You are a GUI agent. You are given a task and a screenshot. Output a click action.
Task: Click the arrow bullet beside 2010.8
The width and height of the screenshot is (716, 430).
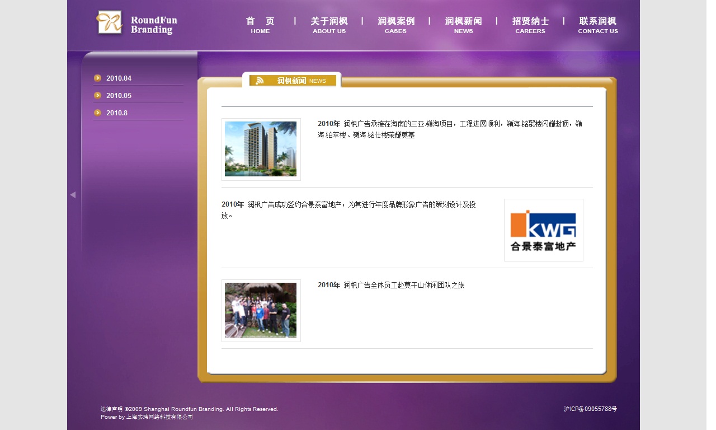pyautogui.click(x=98, y=113)
